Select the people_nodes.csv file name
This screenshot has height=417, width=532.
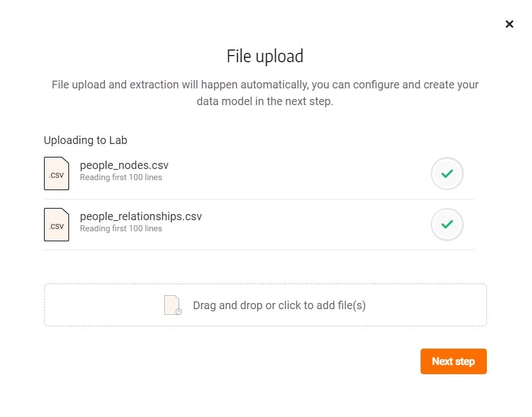point(124,165)
